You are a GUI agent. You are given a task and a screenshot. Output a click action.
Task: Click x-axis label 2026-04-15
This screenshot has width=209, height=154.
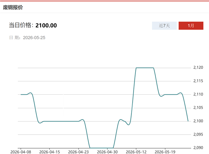49,152
